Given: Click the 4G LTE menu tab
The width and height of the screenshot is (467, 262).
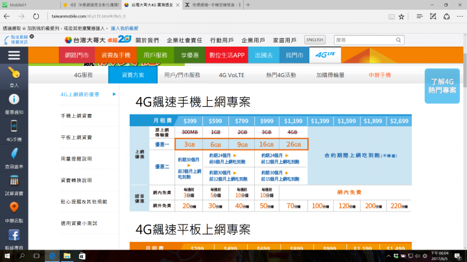Looking at the screenshot, I should [x=325, y=55].
